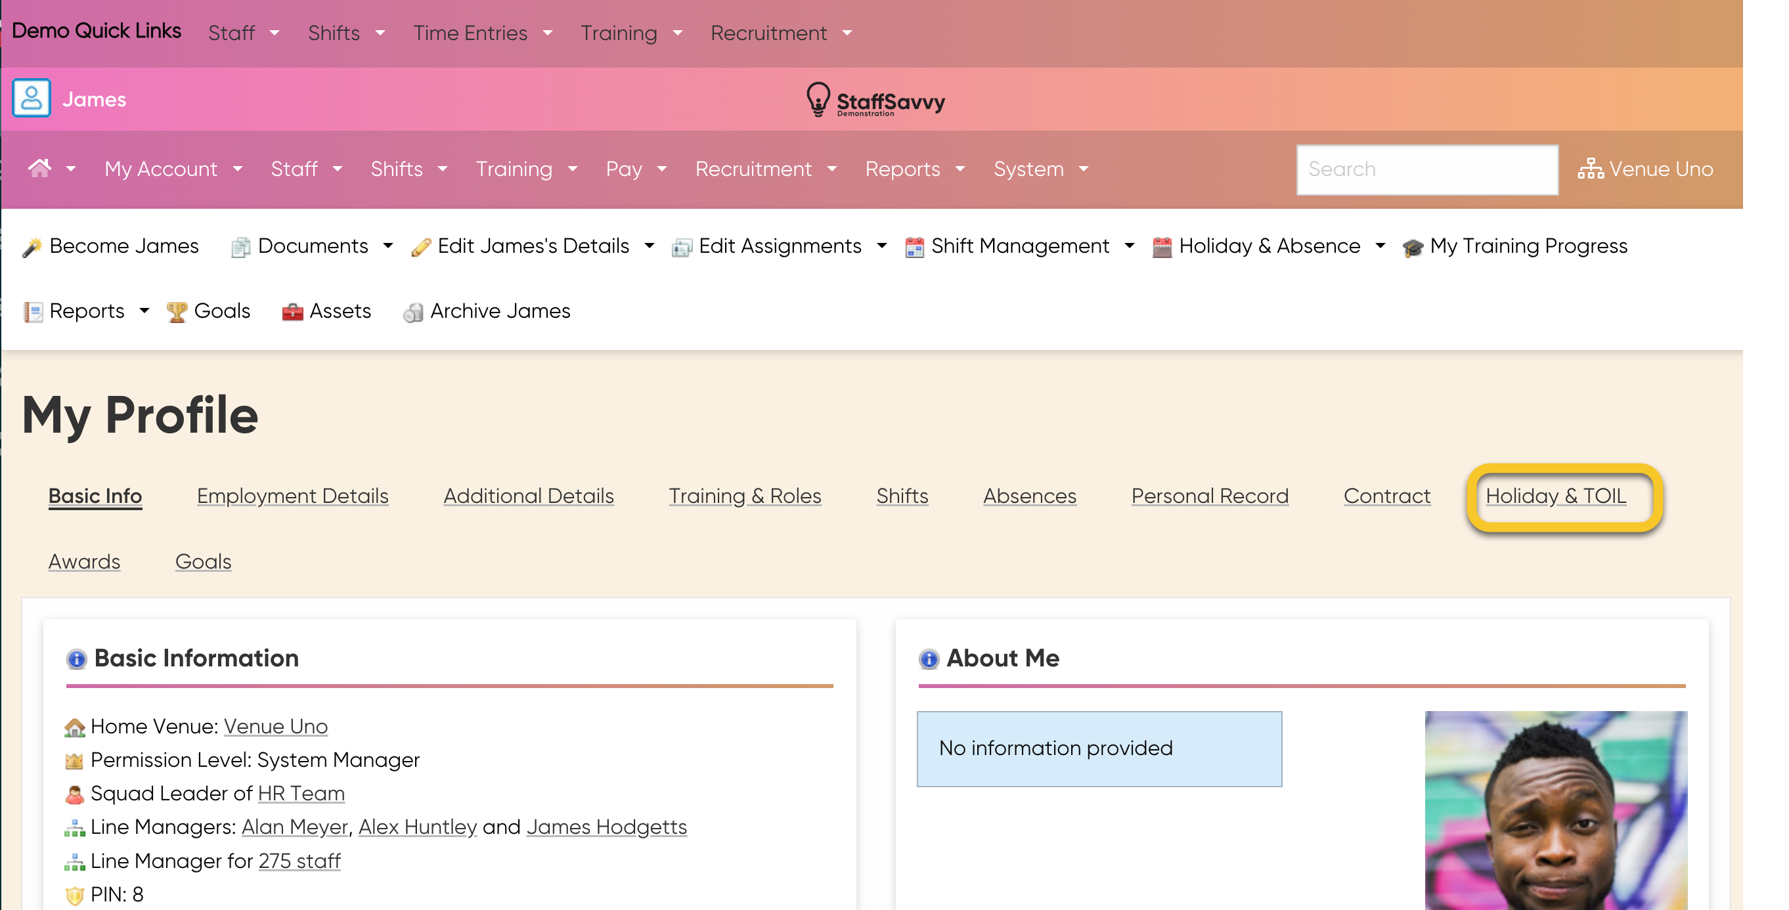
Task: Click the About Me blue info icon
Action: tap(929, 658)
